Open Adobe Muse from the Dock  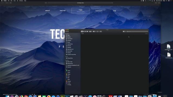pyautogui.click(x=62, y=96)
